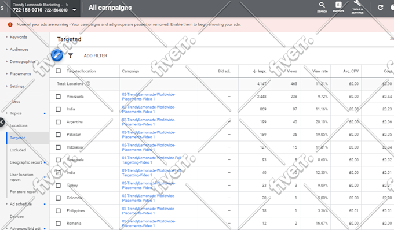Check the Philippines row checkbox
The width and height of the screenshot is (394, 230).
click(59, 211)
